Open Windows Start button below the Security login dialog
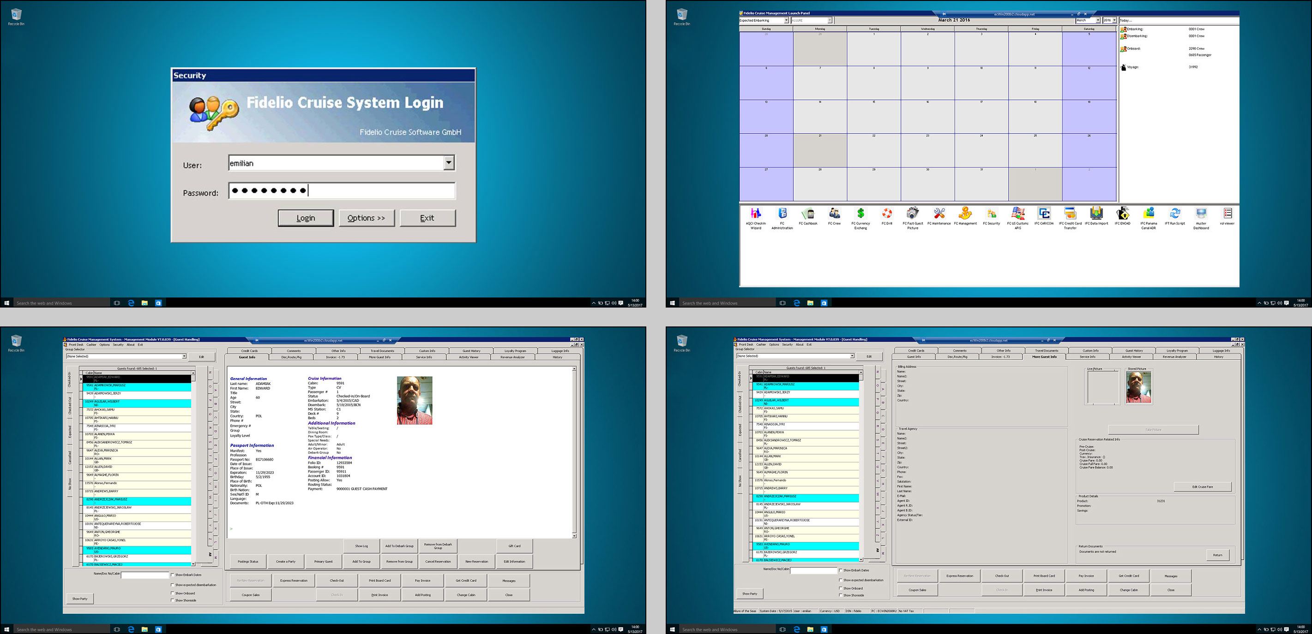This screenshot has height=634, width=1312. point(6,303)
